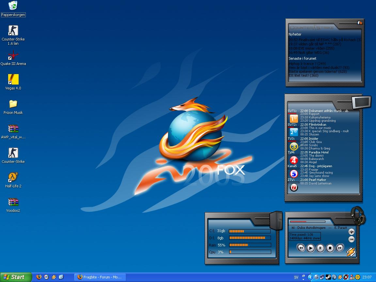Open news item 'EYE mister vilden (255)'

coord(311,48)
